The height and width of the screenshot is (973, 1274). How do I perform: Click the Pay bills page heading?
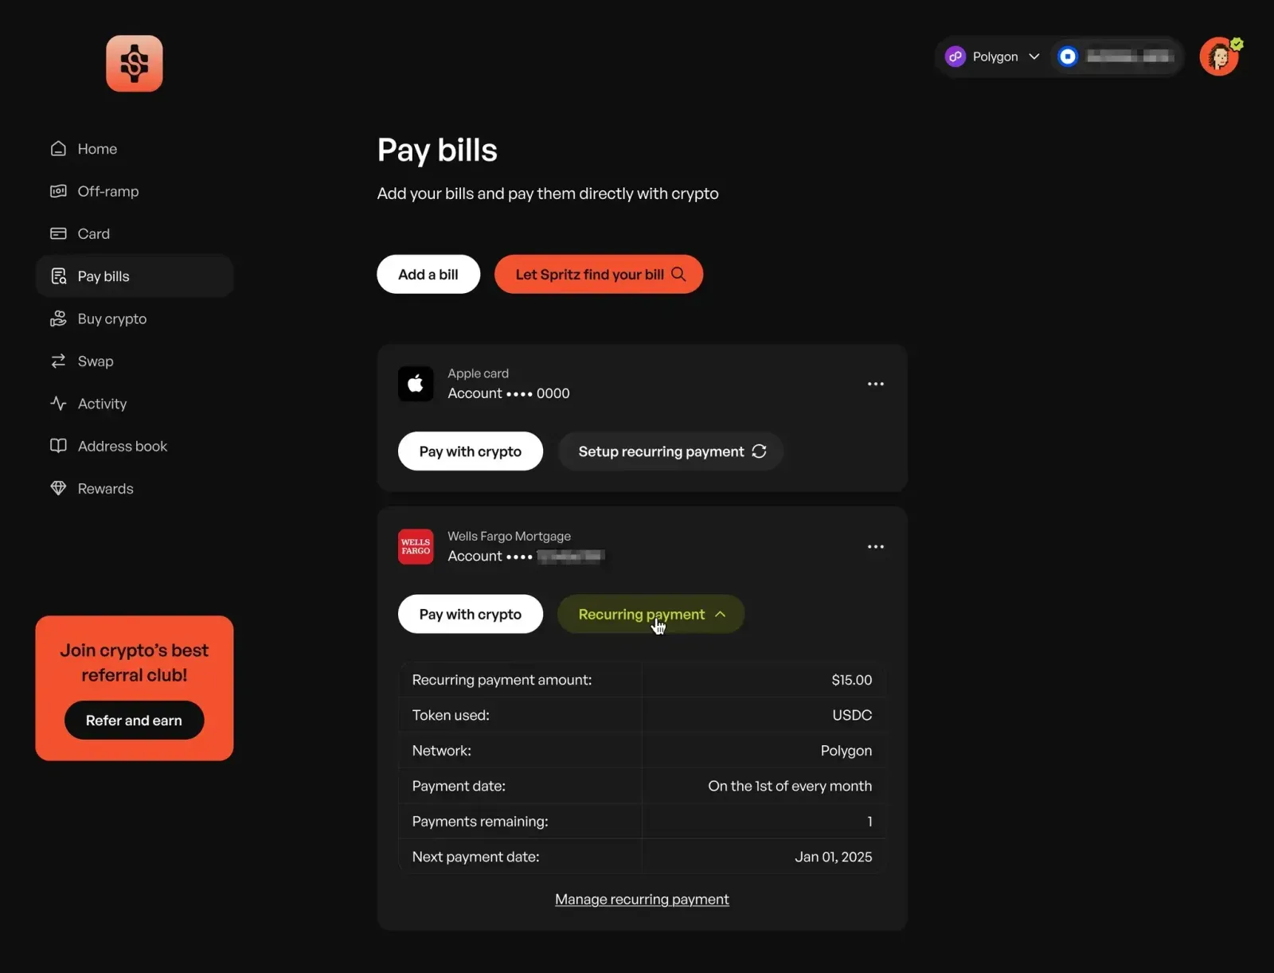coord(437,150)
